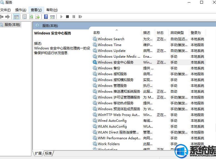Screen dimensions: 216x159
Task: Click the Stop Service square icon
Action: click(67, 17)
